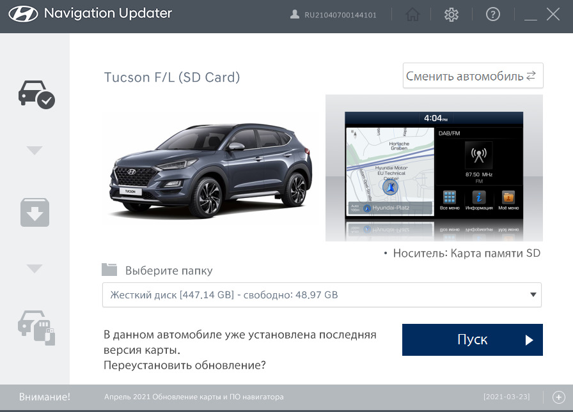Click Носитель: Карта памяти SD text
The width and height of the screenshot is (573, 412).
pyautogui.click(x=466, y=253)
